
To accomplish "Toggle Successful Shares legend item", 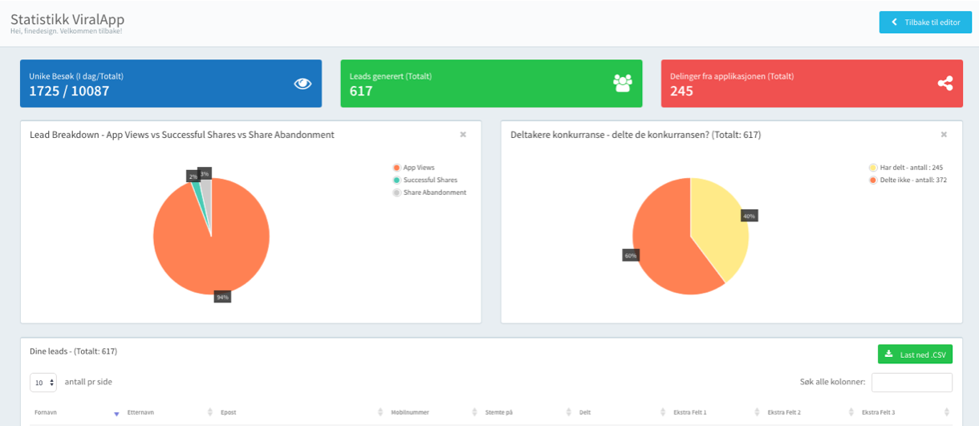I will click(x=425, y=180).
